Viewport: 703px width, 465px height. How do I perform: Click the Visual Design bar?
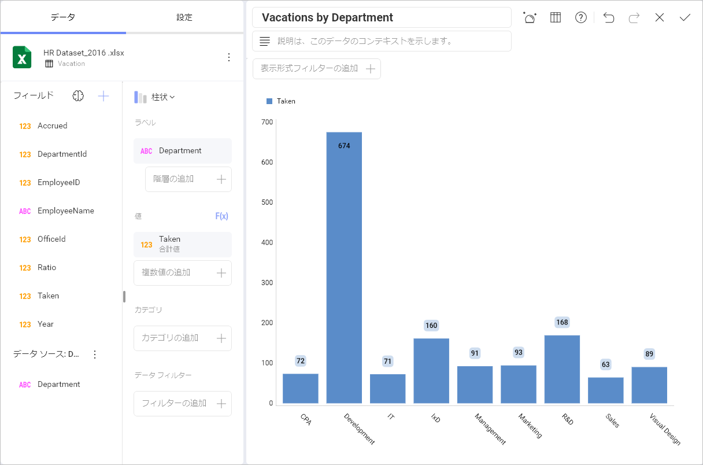coord(649,385)
